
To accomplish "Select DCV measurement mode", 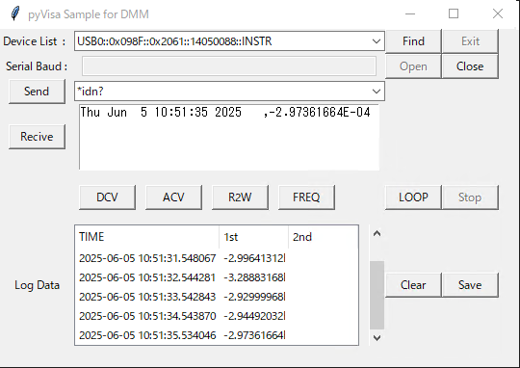I will tap(107, 197).
